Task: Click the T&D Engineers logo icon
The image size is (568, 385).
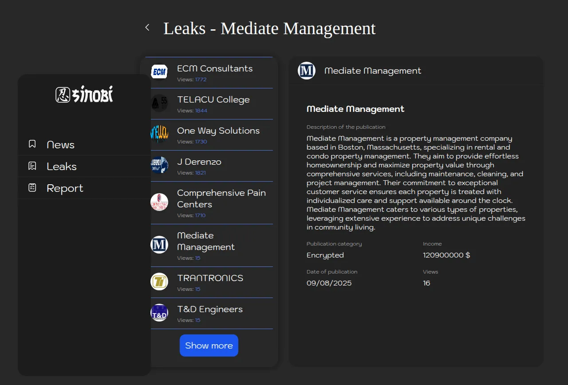Action: click(159, 313)
